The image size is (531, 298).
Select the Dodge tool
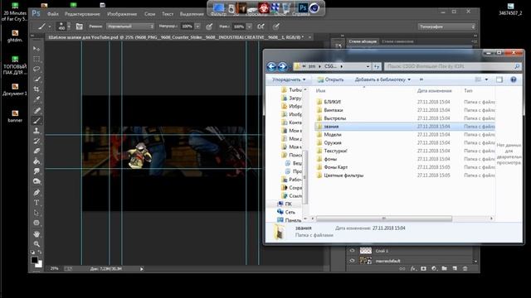[x=37, y=181]
